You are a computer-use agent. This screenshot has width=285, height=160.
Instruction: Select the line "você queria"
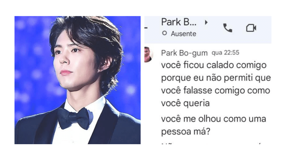coord(185,103)
